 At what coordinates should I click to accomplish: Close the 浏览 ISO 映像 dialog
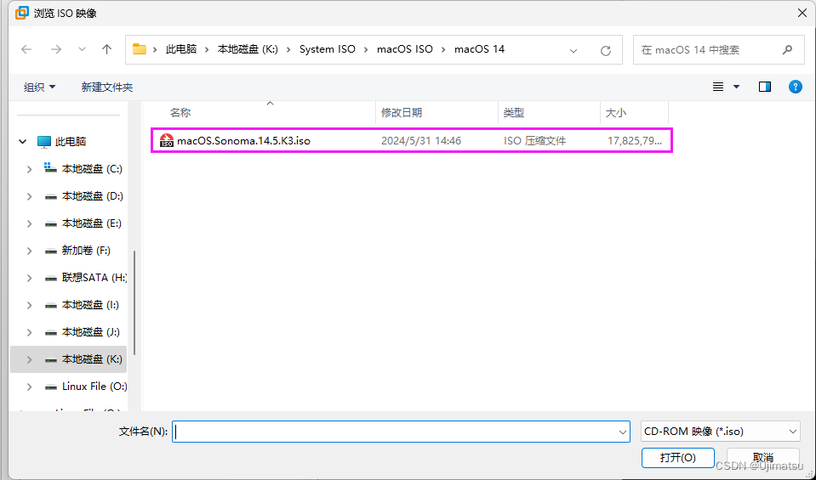pyautogui.click(x=802, y=13)
